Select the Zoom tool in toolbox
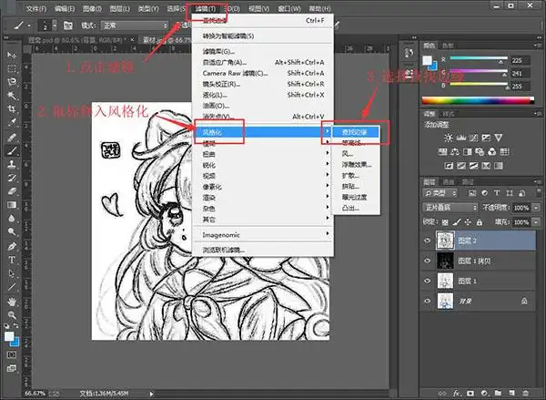The height and width of the screenshot is (400, 546). tap(12, 315)
